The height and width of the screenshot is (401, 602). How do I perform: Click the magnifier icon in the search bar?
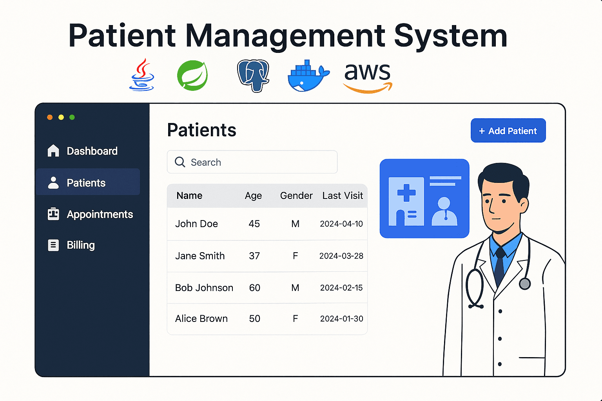[180, 162]
